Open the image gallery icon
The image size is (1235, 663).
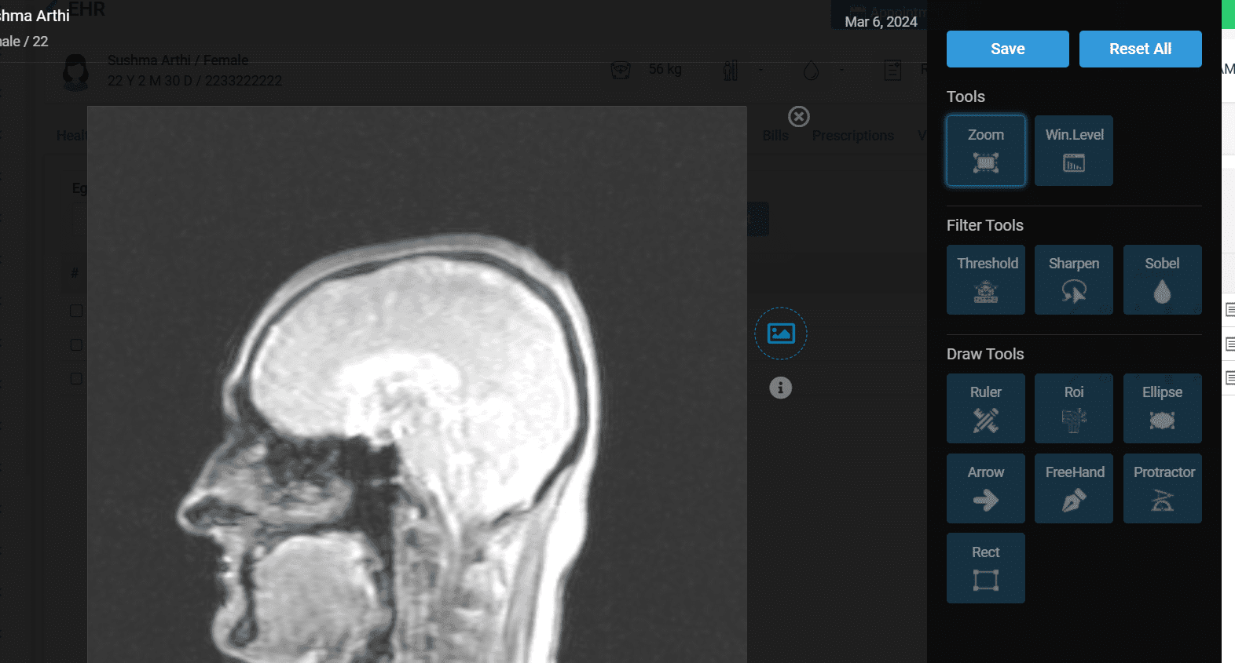pos(781,333)
